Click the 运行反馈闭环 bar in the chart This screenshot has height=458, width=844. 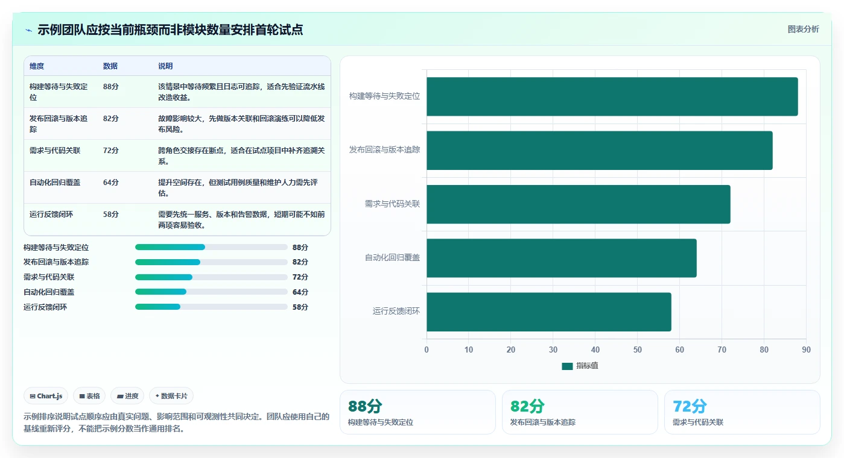pyautogui.click(x=549, y=312)
